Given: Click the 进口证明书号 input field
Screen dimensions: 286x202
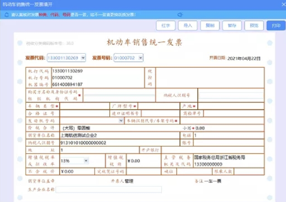Looking at the screenshot, I should [160, 114].
